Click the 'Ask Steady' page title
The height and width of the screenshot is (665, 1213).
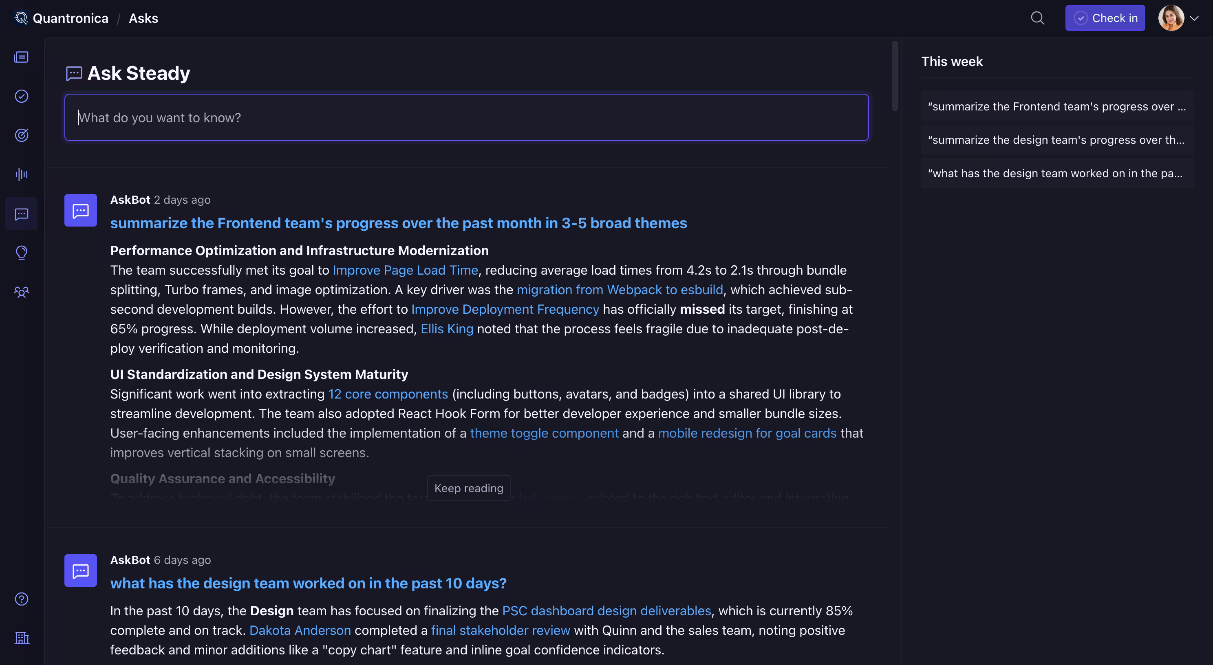coord(139,73)
